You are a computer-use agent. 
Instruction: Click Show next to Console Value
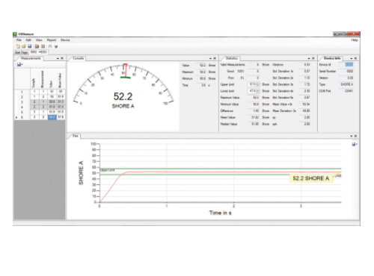pos(212,66)
